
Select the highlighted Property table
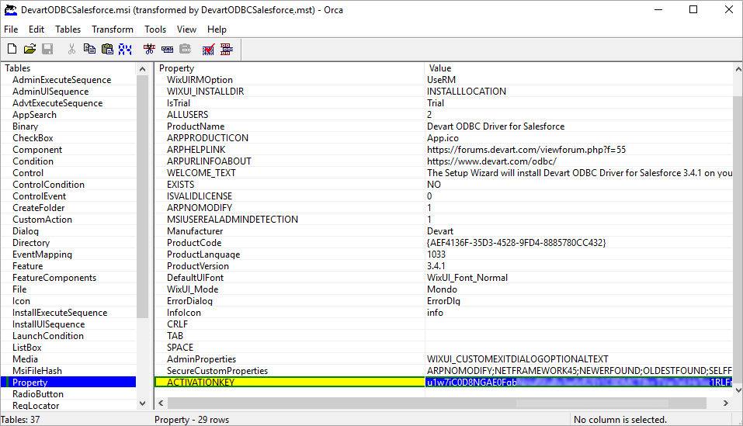(x=68, y=383)
